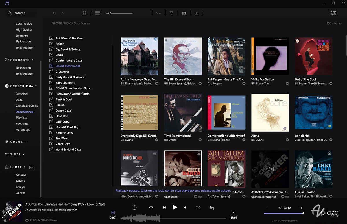Go back with the left arrow button
347x224 pixels.
click(x=54, y=13)
